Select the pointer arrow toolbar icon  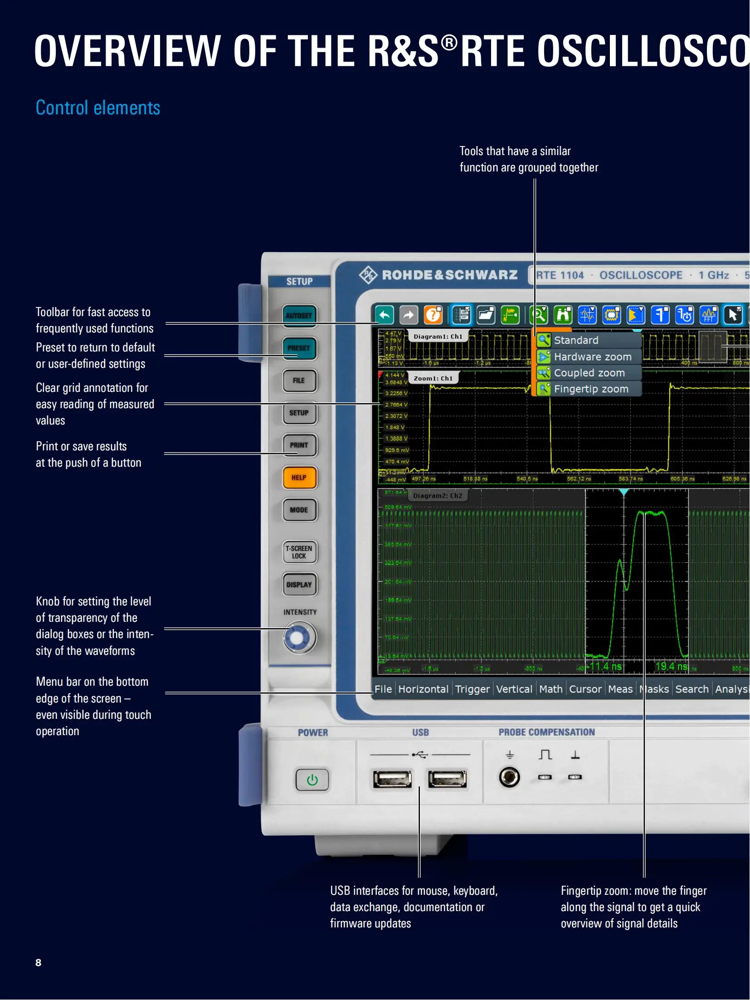(733, 315)
